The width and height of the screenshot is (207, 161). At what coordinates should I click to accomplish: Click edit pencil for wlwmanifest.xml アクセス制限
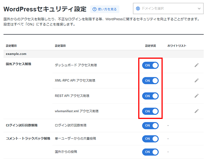pos(196,111)
